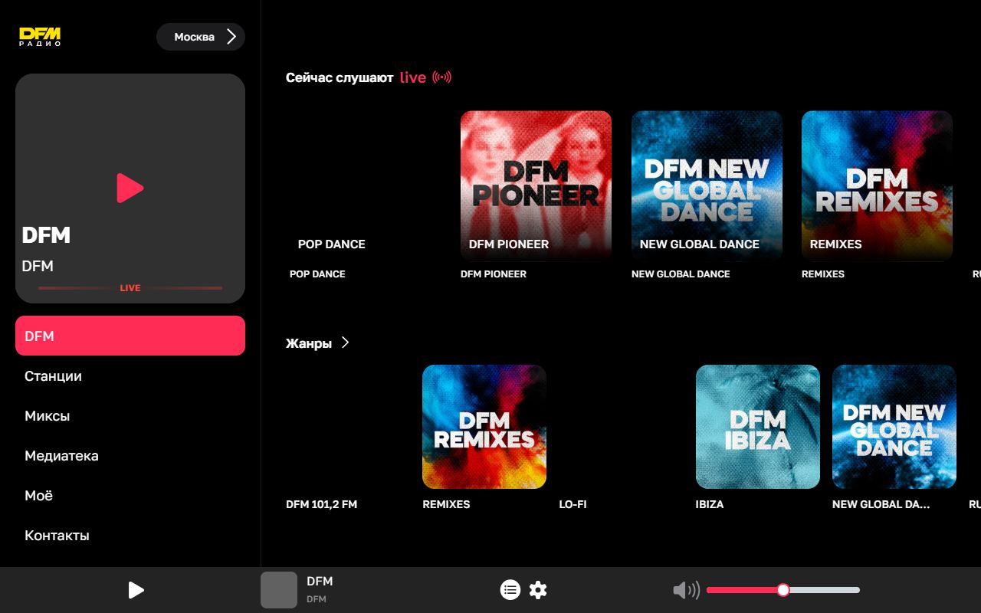The width and height of the screenshot is (981, 613).
Task: Open DFM New Global Dance genre cover
Action: [x=894, y=427]
